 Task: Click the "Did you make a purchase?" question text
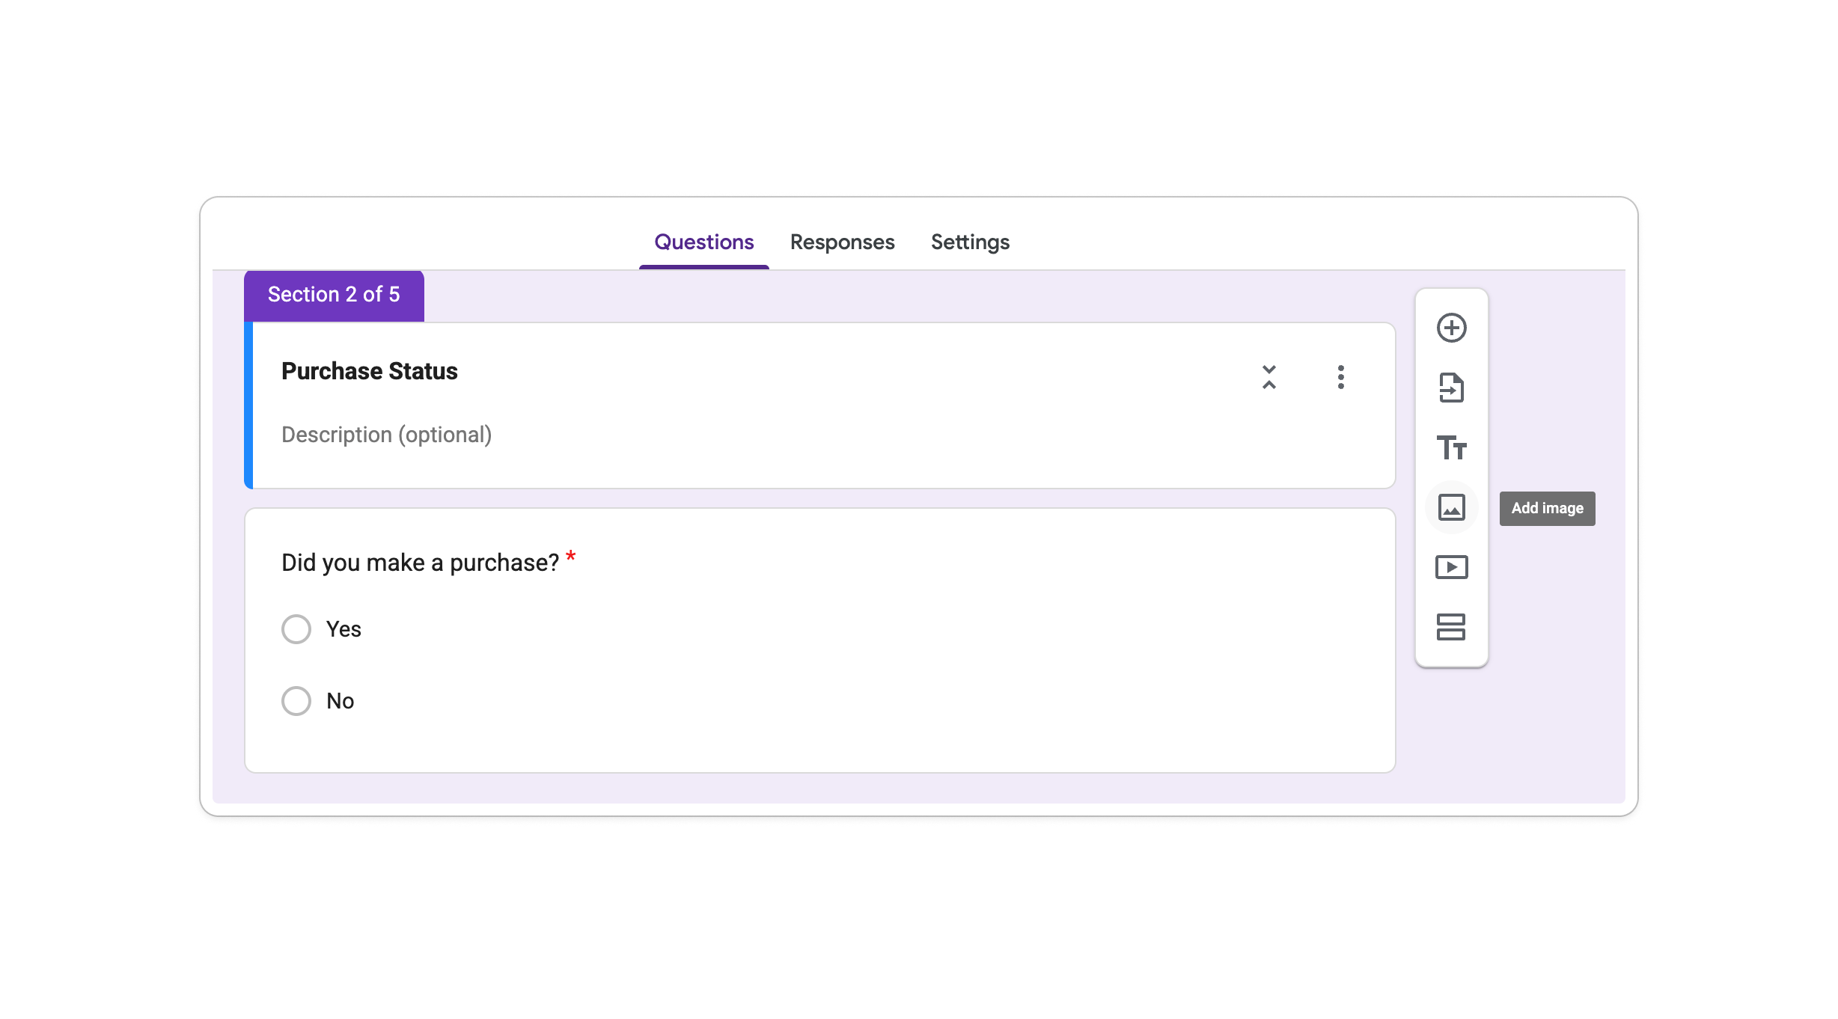tap(420, 561)
